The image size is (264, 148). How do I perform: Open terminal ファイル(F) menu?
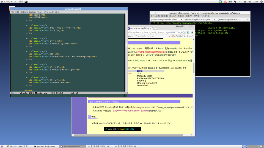pyautogui.click(x=155, y=16)
